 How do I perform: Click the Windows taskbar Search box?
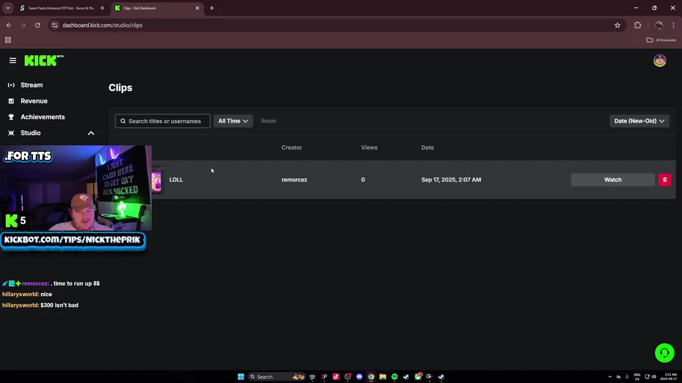[277, 377]
